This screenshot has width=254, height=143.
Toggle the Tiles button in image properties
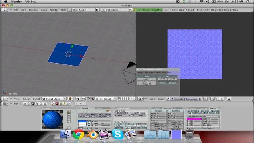pyautogui.click(x=167, y=77)
